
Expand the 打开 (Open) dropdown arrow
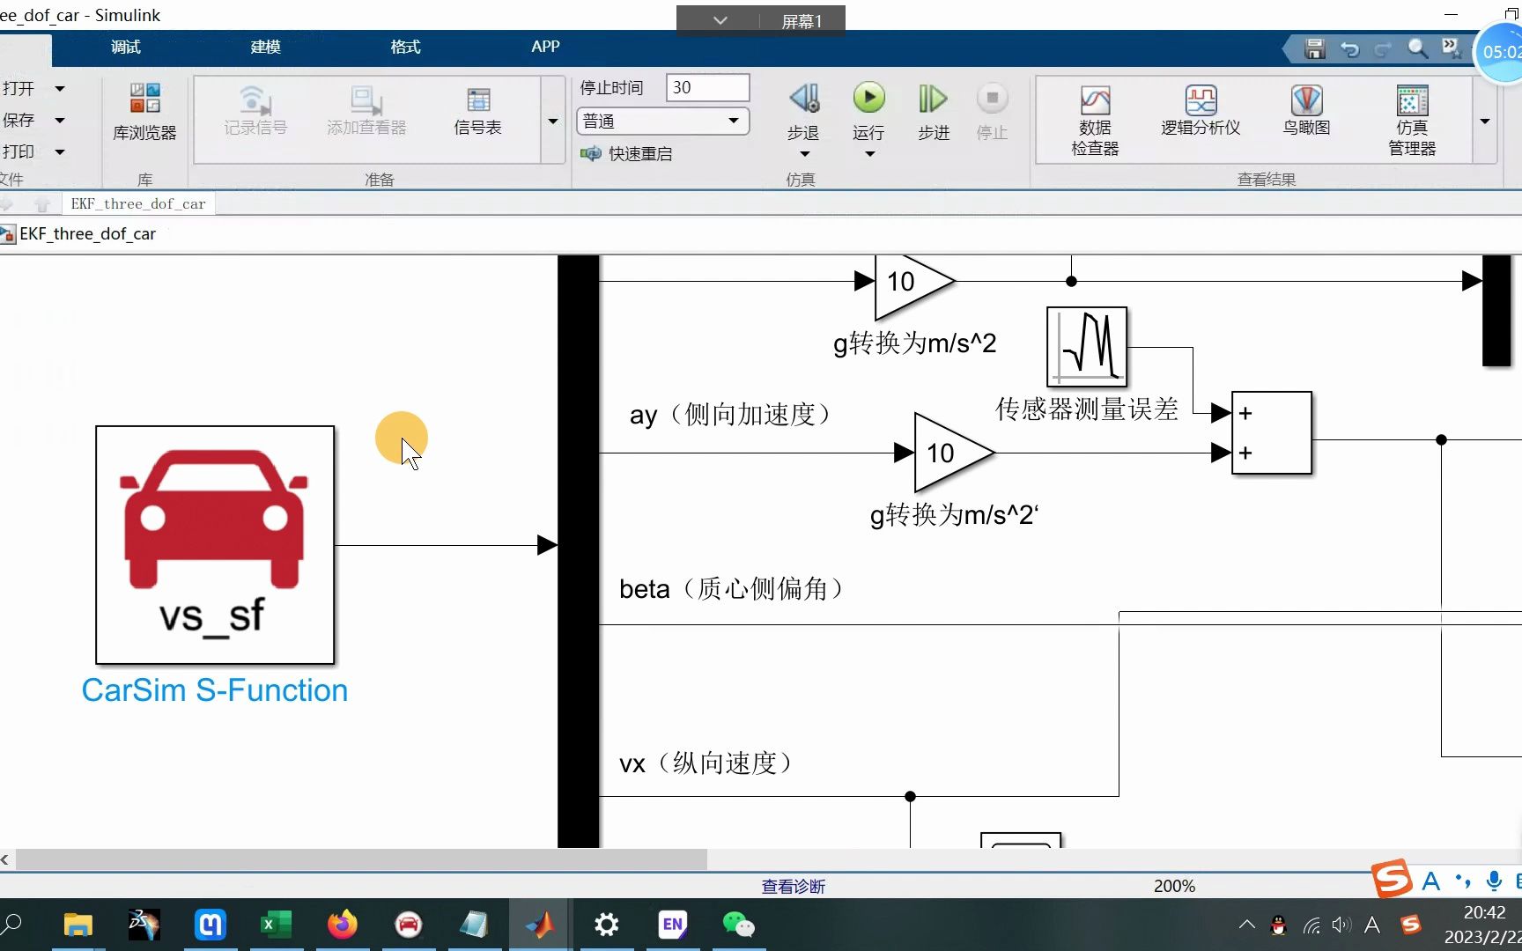[x=60, y=88]
